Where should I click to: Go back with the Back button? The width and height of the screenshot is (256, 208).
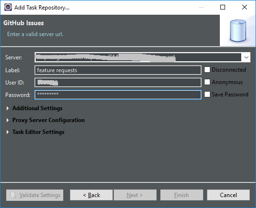tap(91, 195)
